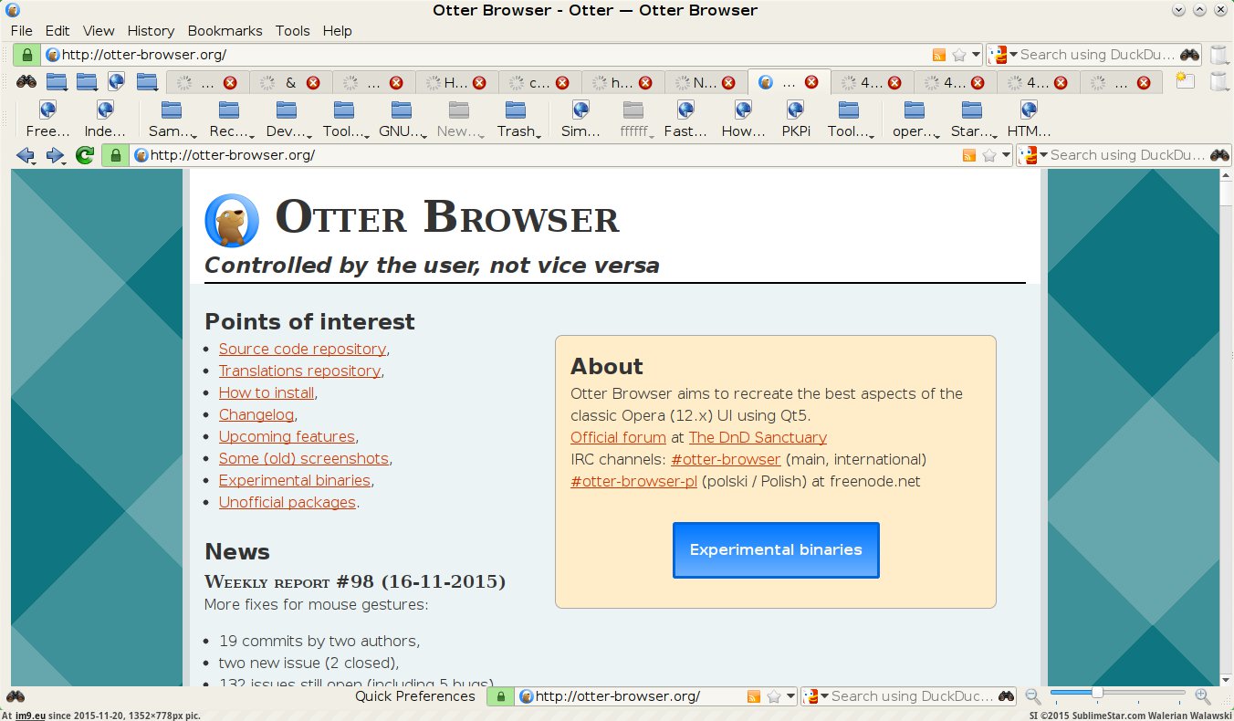
Task: Open the File menu
Action: [21, 30]
